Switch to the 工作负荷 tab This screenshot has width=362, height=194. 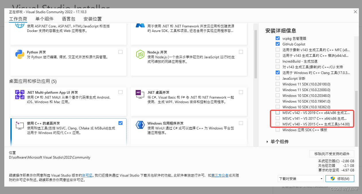18,19
